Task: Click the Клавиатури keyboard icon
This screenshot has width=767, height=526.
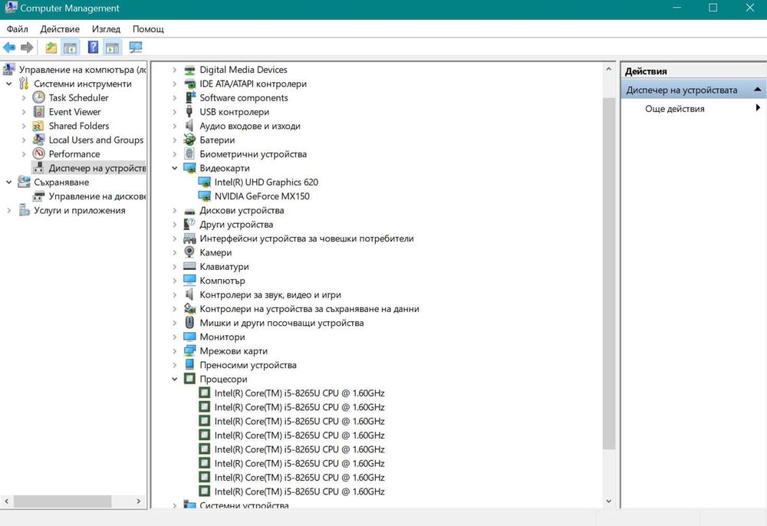Action: coord(189,266)
